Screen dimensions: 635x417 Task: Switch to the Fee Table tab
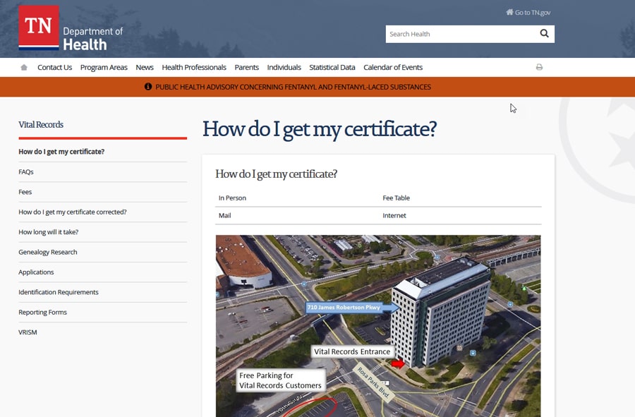pyautogui.click(x=396, y=198)
